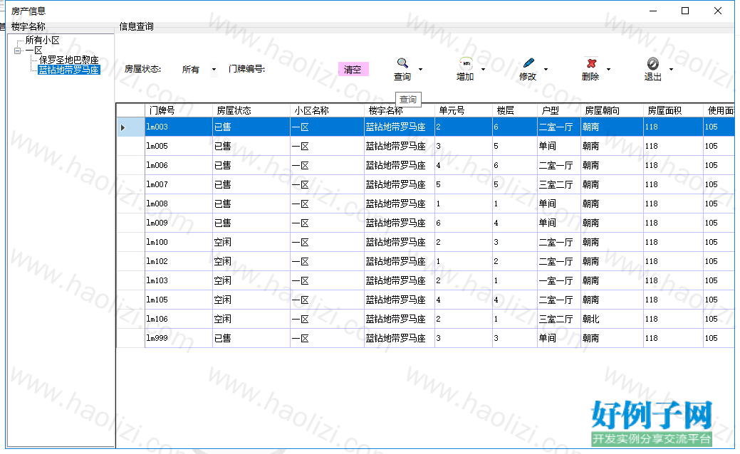Viewport: 740px width, 454px height.
Task: Select 保罗圣地巴黎座 in the tree
Action: (x=69, y=60)
